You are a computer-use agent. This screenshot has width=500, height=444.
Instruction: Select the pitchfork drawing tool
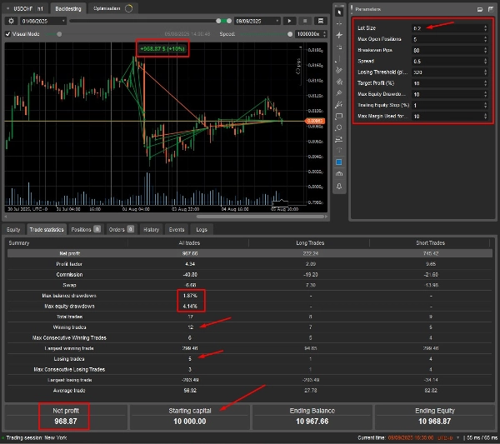(x=339, y=92)
